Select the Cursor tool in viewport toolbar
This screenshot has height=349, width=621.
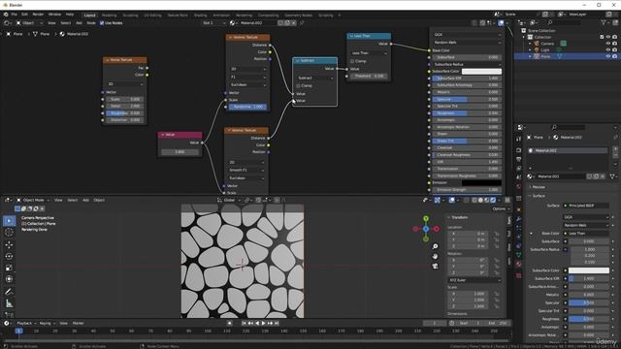point(9,233)
